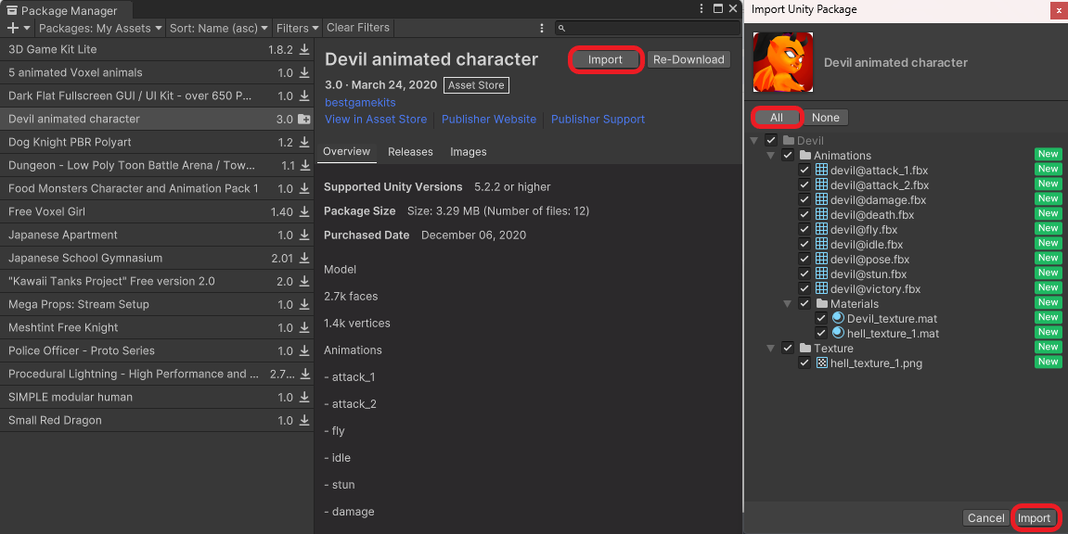
Task: Open the bestgamekits publisher link
Action: coord(360,103)
